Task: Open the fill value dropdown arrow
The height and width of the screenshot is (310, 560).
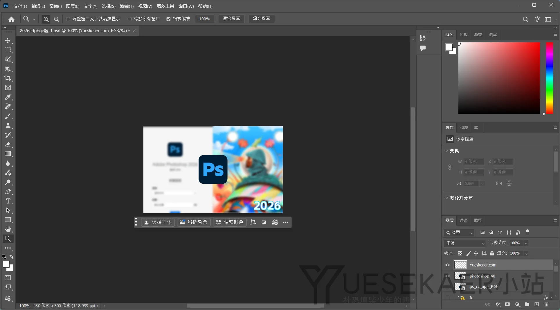Action: pyautogui.click(x=526, y=254)
